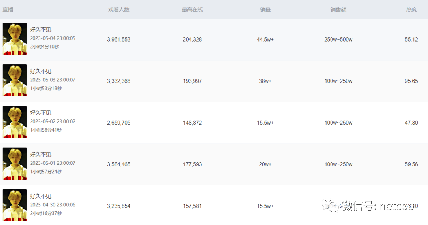Sort by the 观看人数 column header
Image resolution: width=428 pixels, height=225 pixels.
119,9
